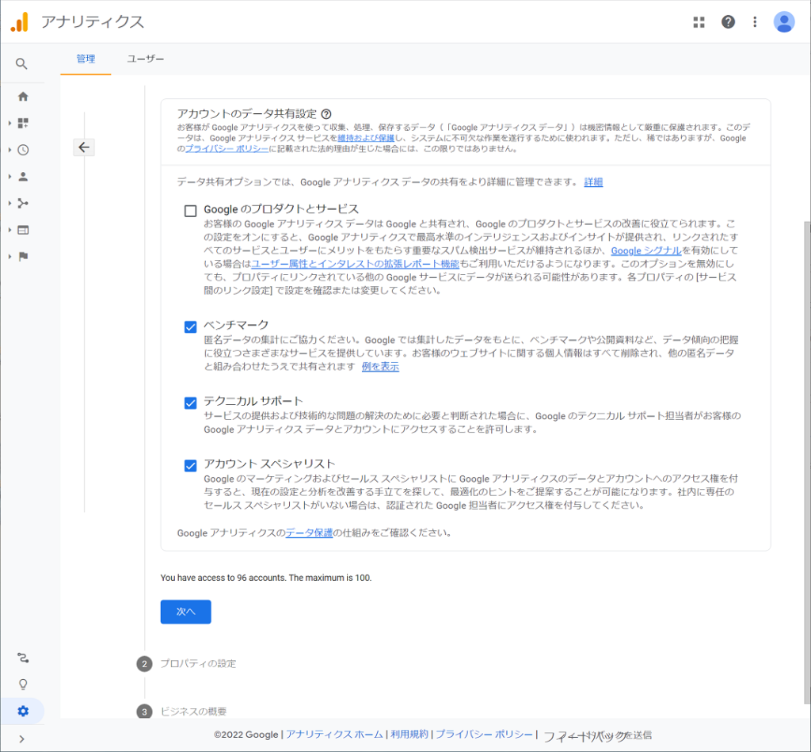Screen dimensions: 811x752
Task: Uncheck the アカウント スペシャリスト checkbox
Action: (x=190, y=465)
